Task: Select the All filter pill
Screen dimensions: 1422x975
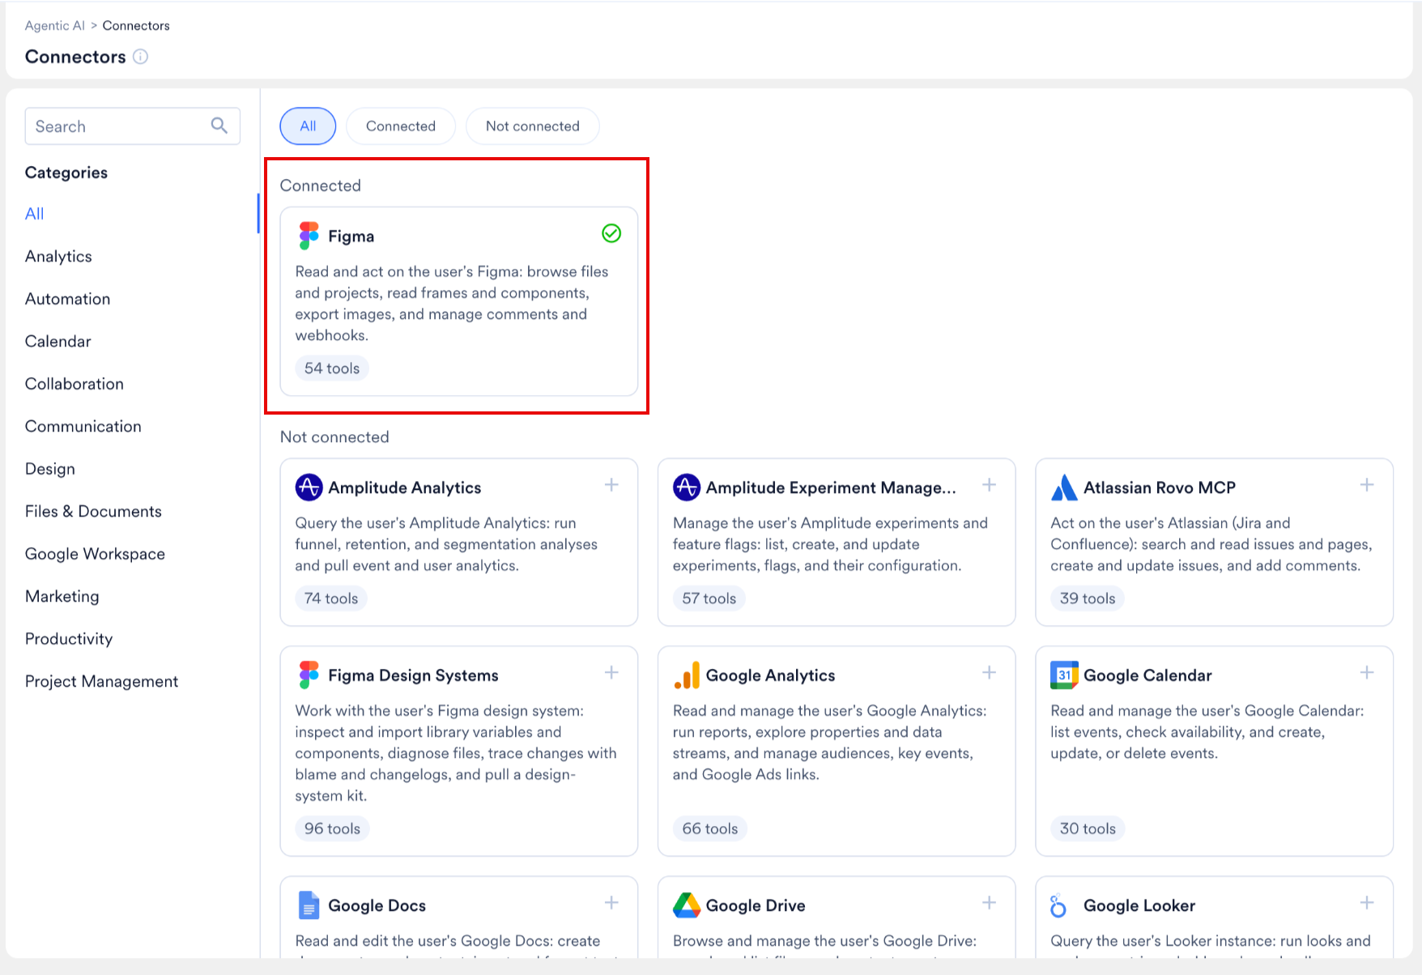Action: [x=308, y=126]
